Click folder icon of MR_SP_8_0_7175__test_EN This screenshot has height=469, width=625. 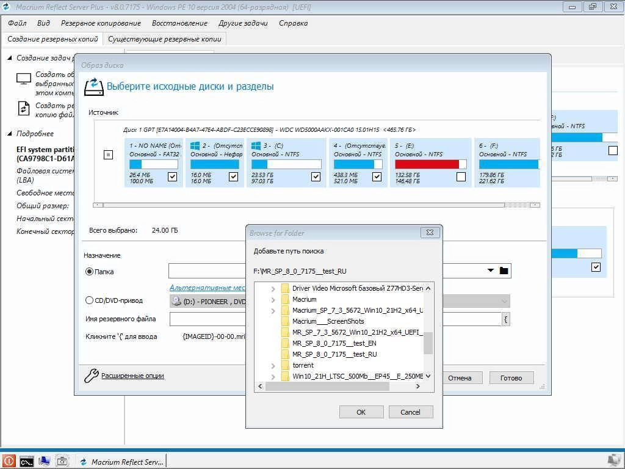tap(285, 343)
